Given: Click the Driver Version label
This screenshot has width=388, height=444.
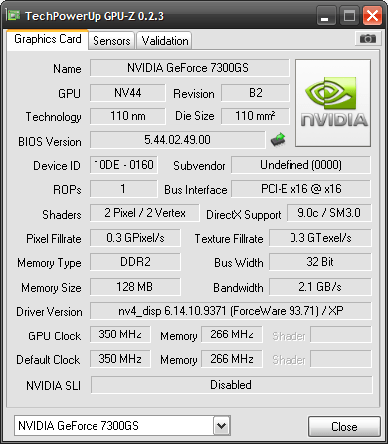Looking at the screenshot, I should (49, 312).
